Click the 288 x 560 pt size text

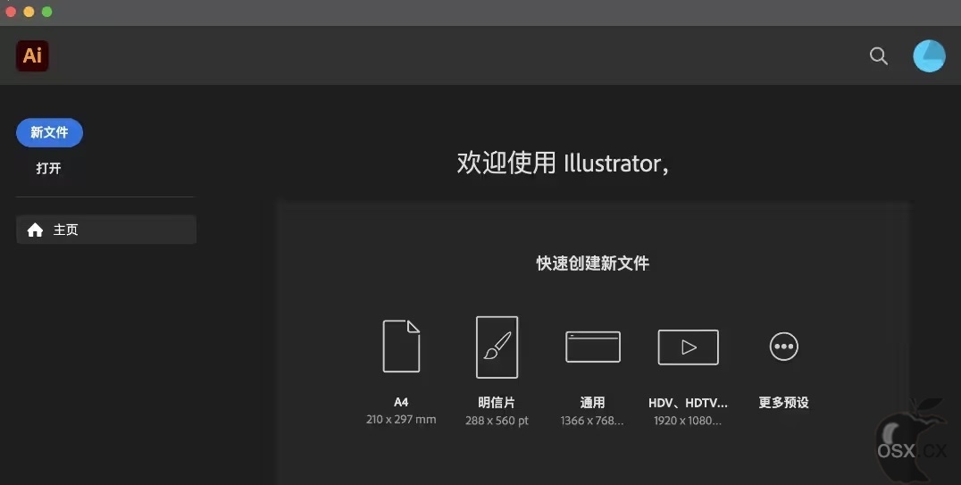tap(497, 421)
